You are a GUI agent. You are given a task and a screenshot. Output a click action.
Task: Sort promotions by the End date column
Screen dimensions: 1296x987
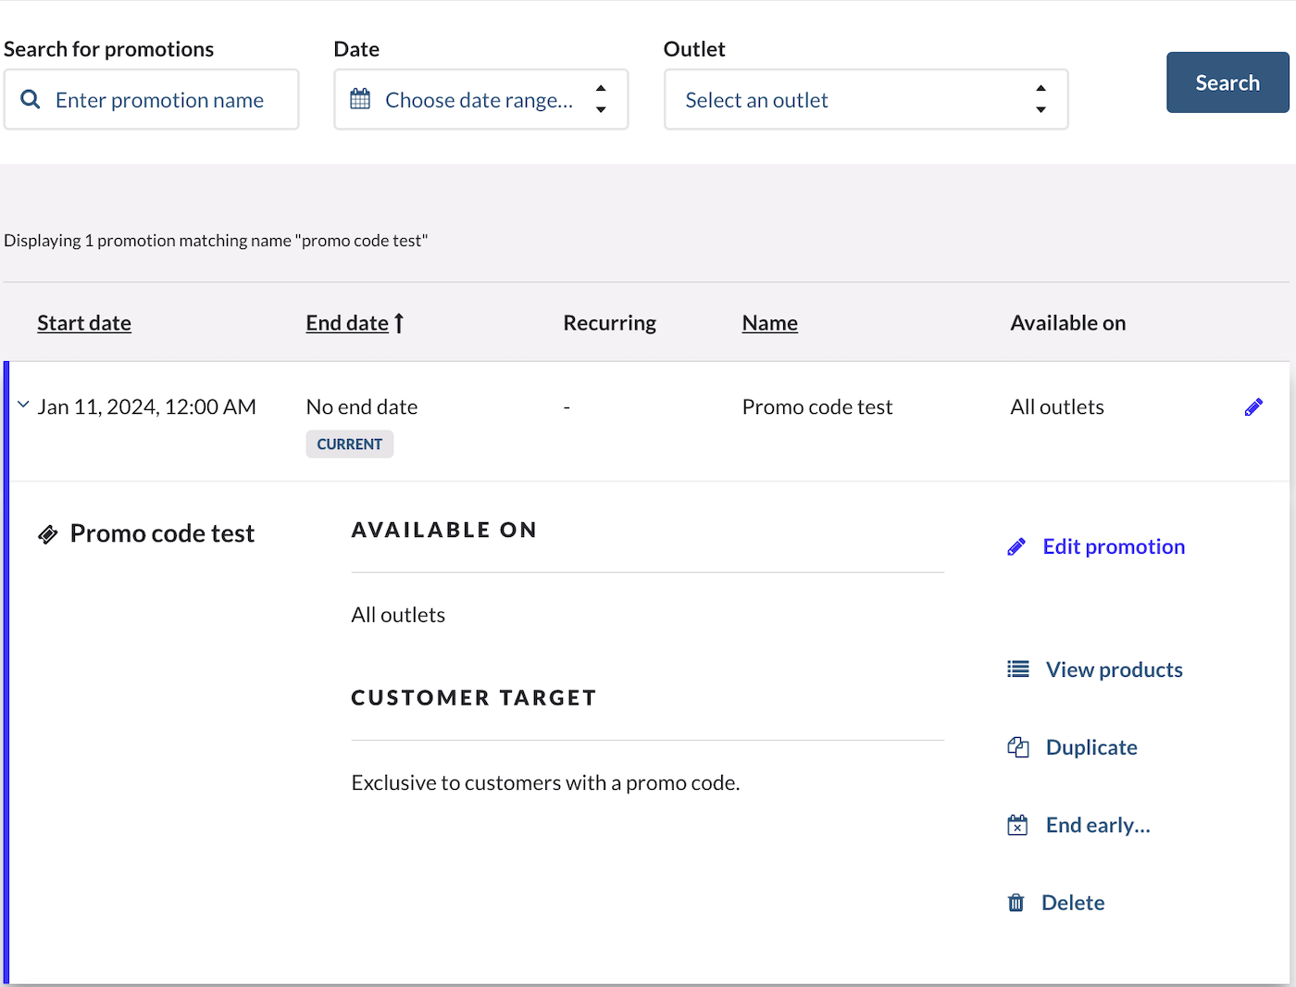coord(347,323)
